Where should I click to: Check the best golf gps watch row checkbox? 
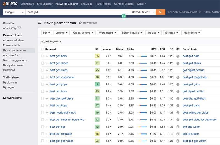tap(43, 141)
